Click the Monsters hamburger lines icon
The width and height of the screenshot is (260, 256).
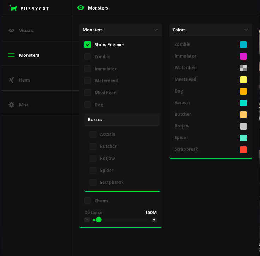(x=11, y=55)
